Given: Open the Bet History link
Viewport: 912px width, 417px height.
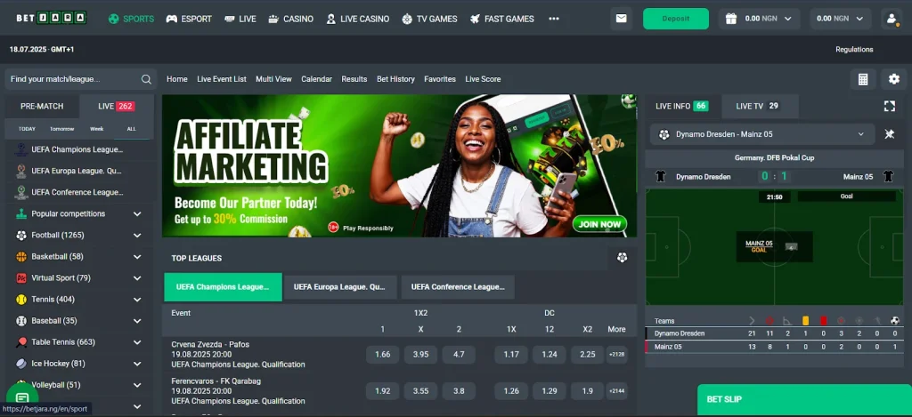Looking at the screenshot, I should 395,79.
